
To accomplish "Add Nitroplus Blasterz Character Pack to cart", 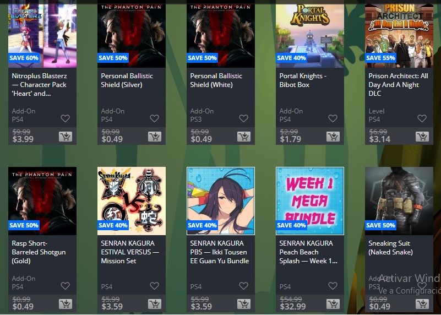I will pos(66,137).
